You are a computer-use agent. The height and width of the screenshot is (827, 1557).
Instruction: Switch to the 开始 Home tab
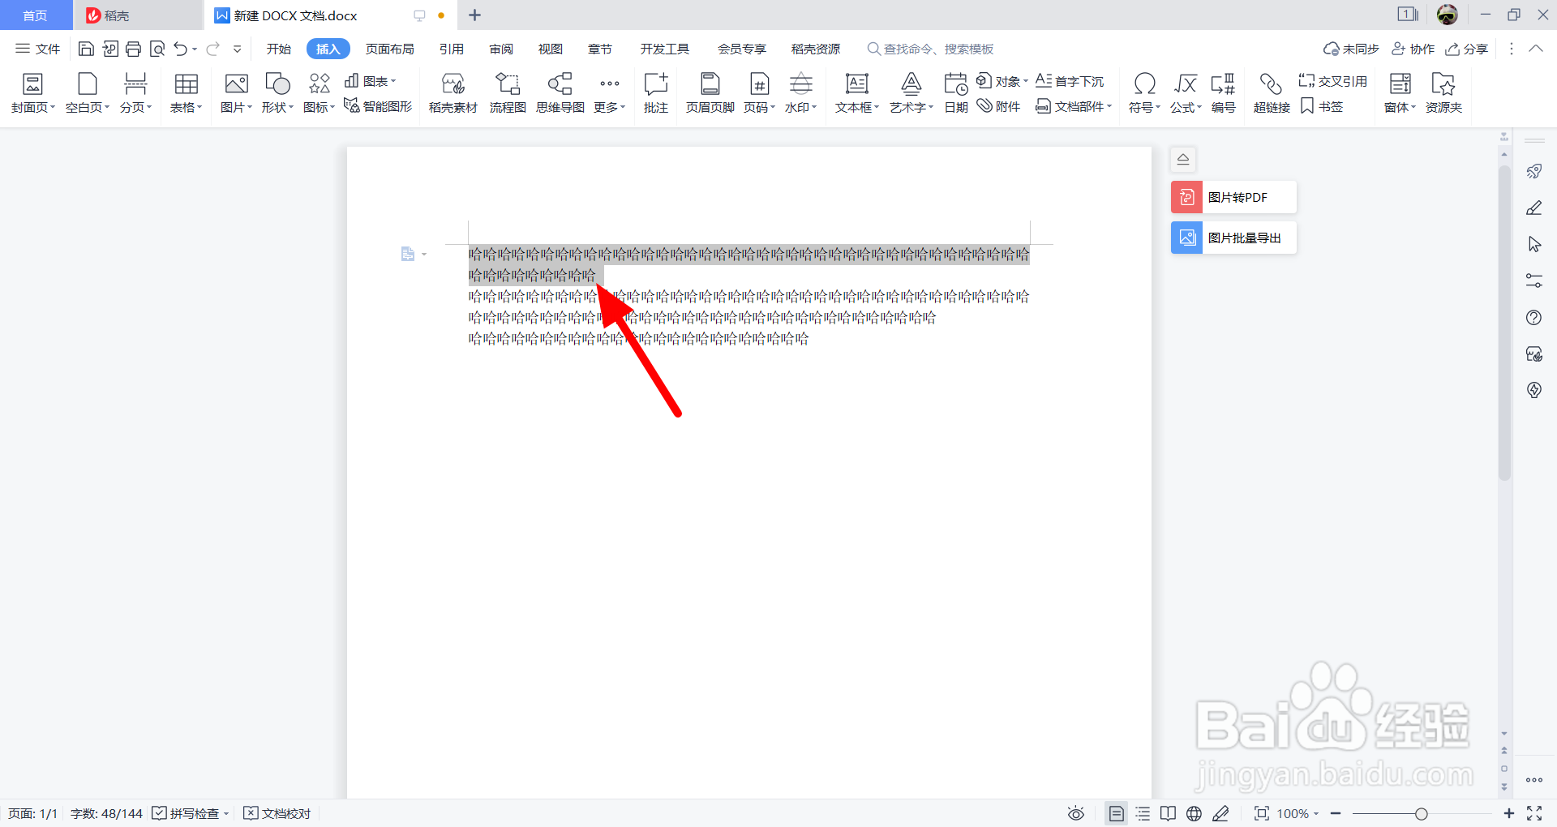click(x=278, y=49)
